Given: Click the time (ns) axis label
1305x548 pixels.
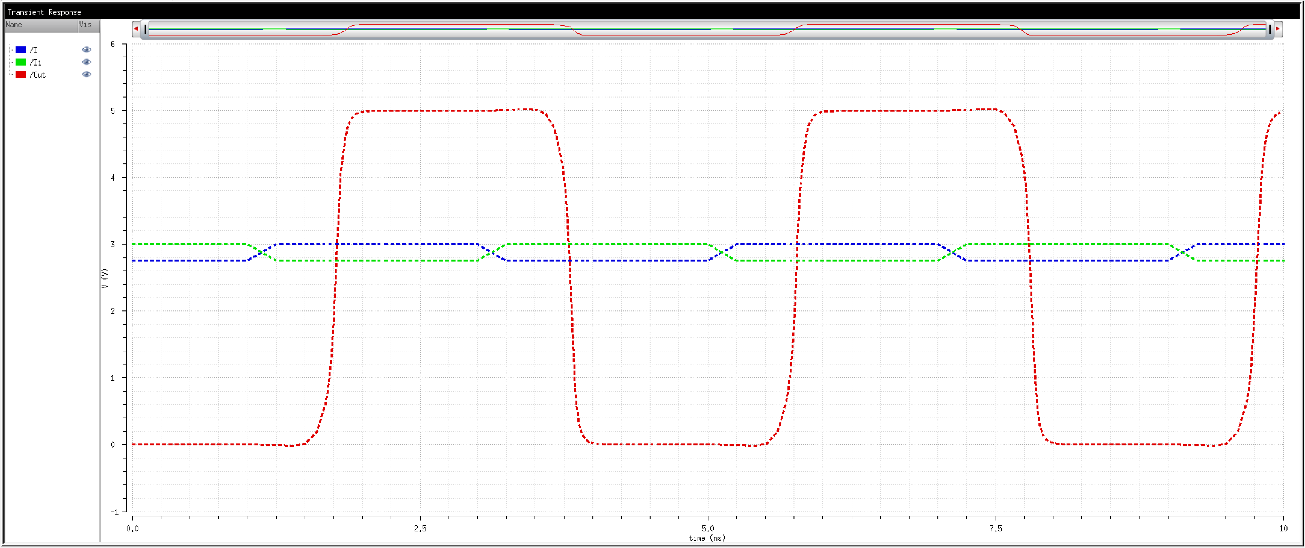Looking at the screenshot, I should pos(707,538).
